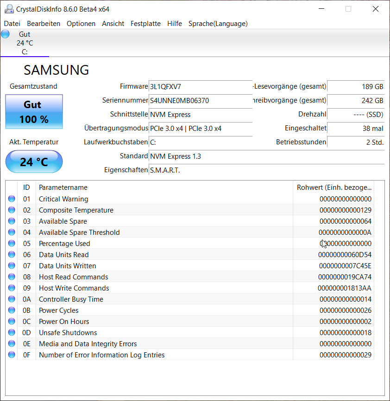Click the 24 °C temperature button

pos(34,162)
